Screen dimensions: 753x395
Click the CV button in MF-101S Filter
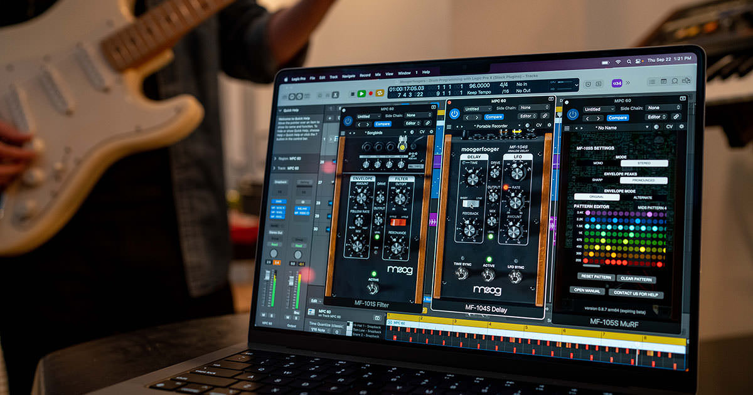click(422, 132)
